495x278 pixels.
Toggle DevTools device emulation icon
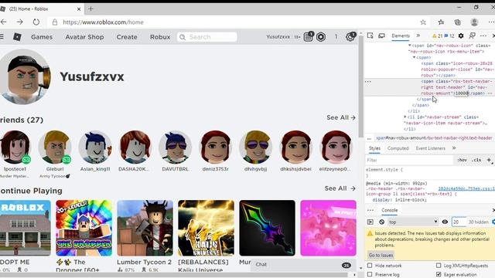pyautogui.click(x=381, y=36)
